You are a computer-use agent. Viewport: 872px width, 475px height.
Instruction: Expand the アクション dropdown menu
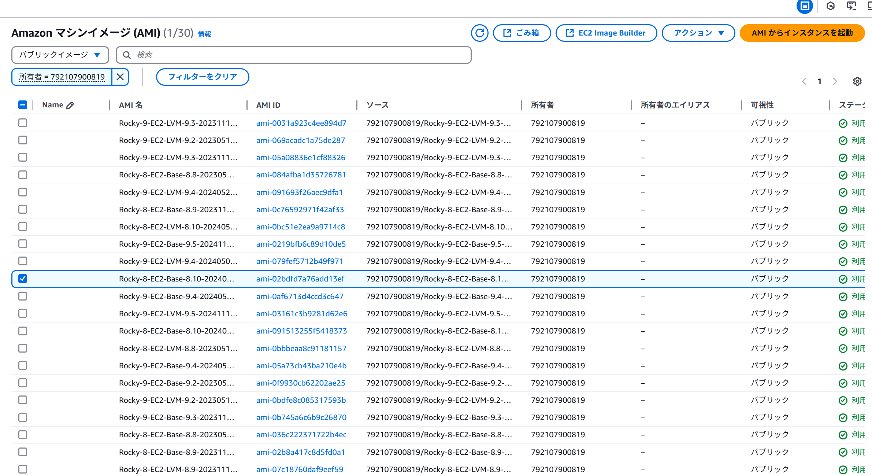coord(698,33)
